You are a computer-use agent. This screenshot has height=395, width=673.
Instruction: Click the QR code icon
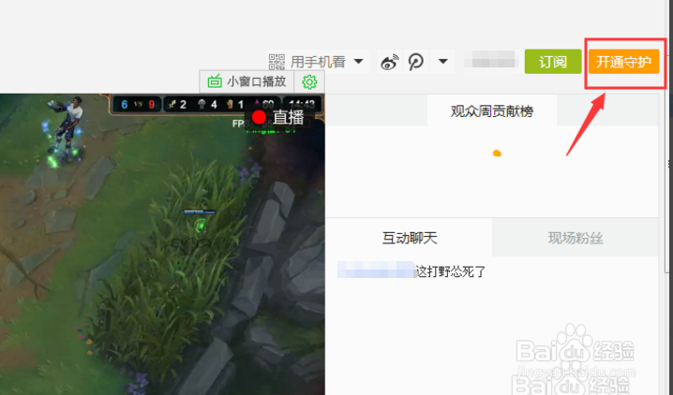277,62
